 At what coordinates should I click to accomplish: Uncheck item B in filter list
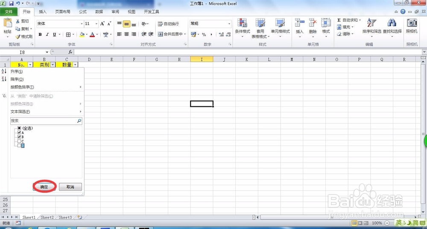coord(19,137)
